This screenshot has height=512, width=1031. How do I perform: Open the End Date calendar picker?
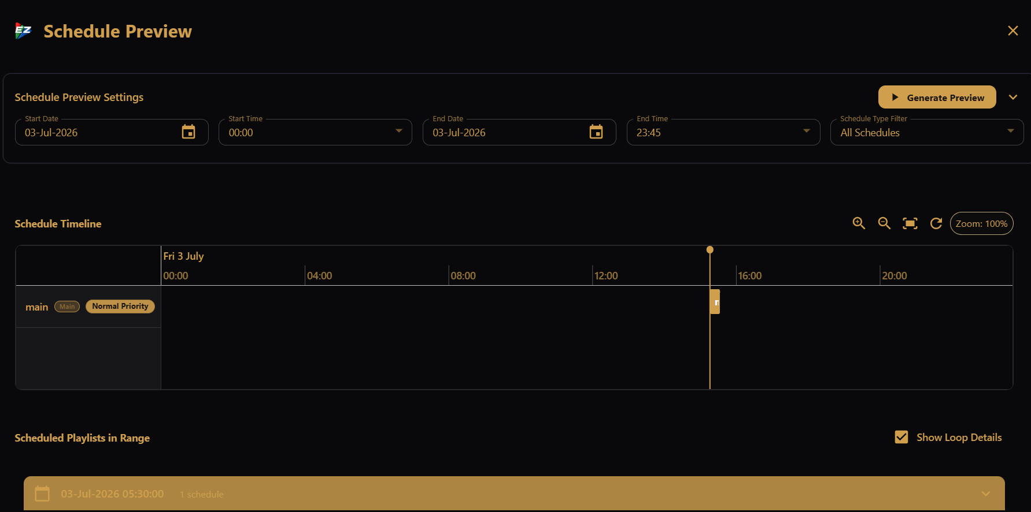coord(596,132)
